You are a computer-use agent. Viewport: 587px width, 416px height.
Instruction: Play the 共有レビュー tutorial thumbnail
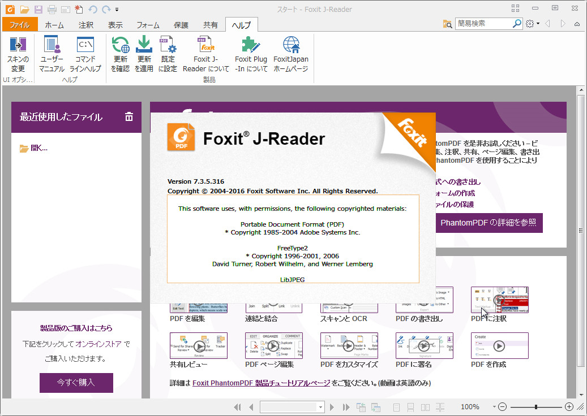tap(199, 346)
